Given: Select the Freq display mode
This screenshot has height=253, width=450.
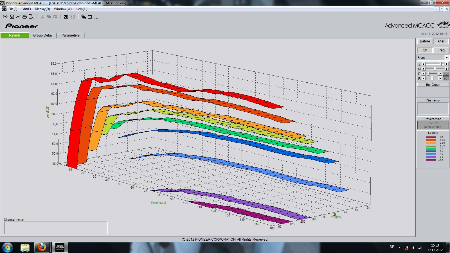Looking at the screenshot, I should (x=441, y=50).
